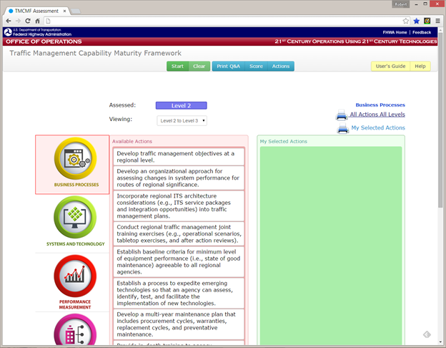Click the Business Processes heading on right

tap(380, 105)
